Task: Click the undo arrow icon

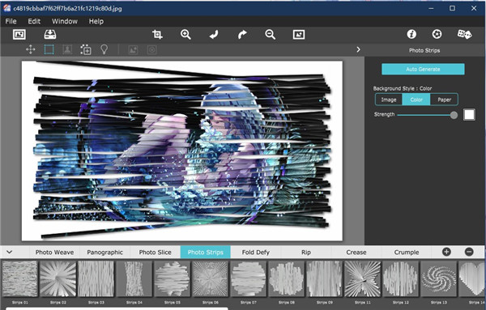Action: click(x=214, y=34)
